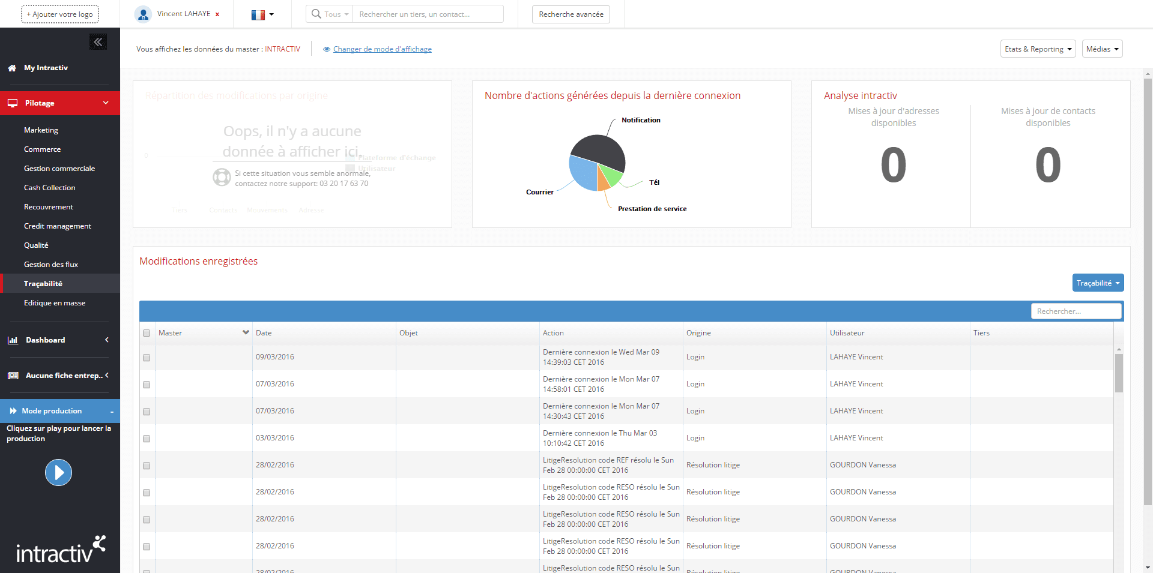Click the user avatar icon

[x=143, y=14]
